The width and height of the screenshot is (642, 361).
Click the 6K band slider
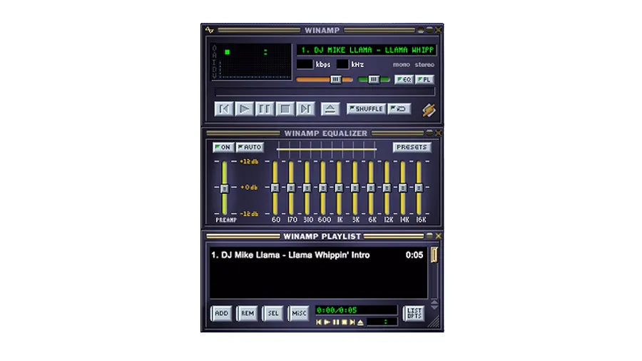pyautogui.click(x=371, y=188)
